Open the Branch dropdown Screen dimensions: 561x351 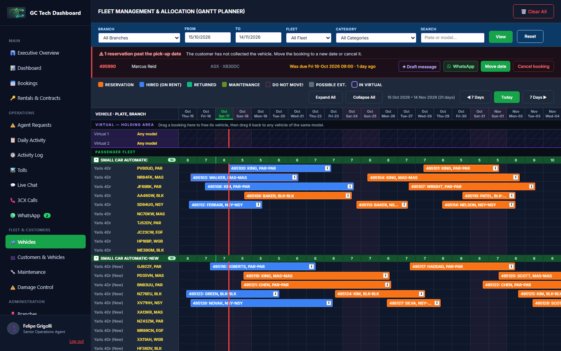point(139,38)
